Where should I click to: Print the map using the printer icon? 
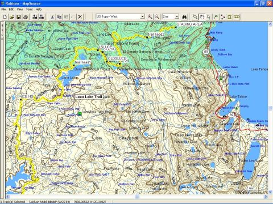[x=26, y=17]
